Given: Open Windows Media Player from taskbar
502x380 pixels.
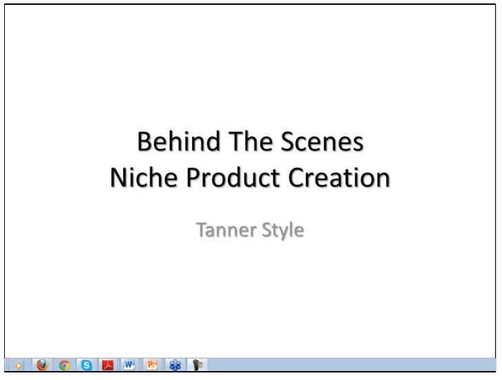Looking at the screenshot, I should 19,365.
